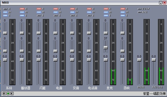The width and height of the screenshot is (167, 97).
Task: Click the middle slider knob on 系统 channel
Action: tap(5, 51)
